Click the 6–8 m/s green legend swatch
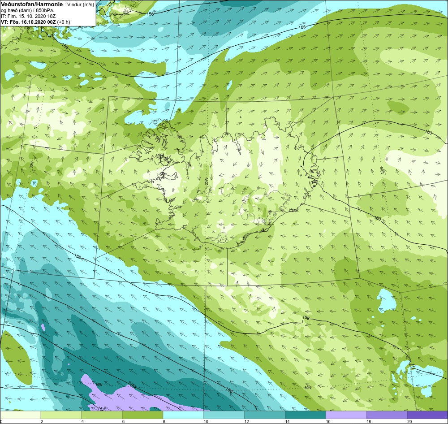 [142, 415]
